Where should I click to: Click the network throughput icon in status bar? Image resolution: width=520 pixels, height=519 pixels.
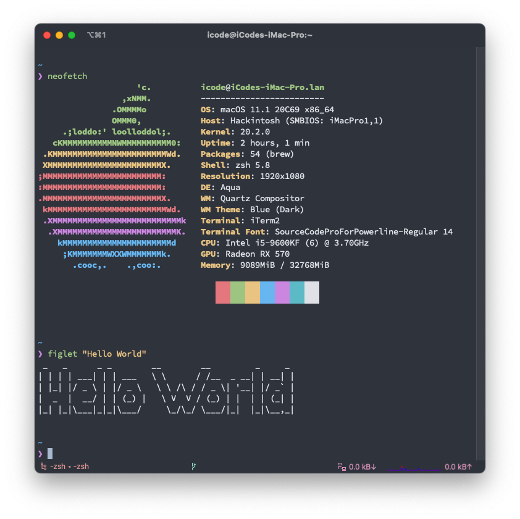pyautogui.click(x=342, y=467)
